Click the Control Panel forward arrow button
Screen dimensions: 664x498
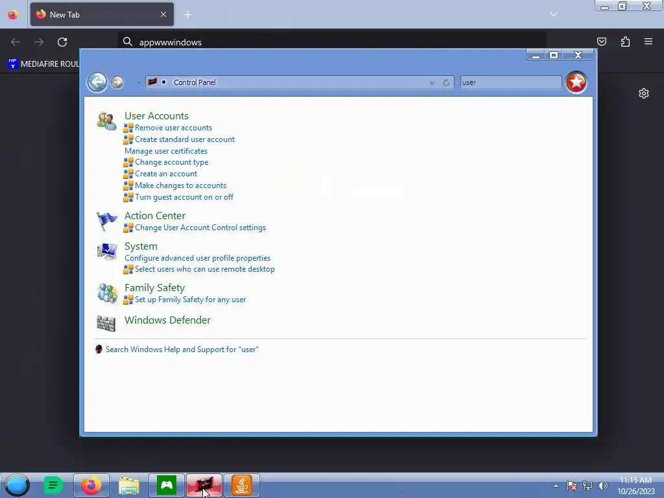tap(117, 82)
